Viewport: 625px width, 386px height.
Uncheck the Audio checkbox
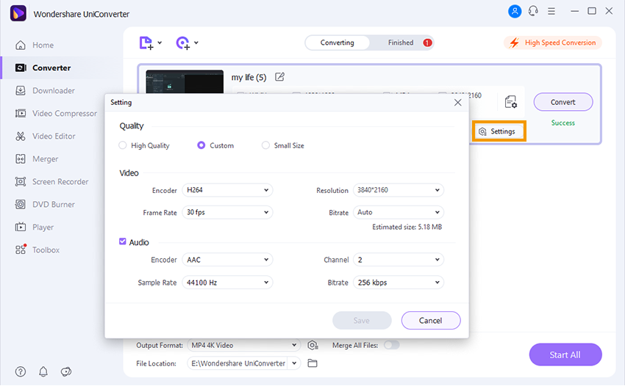click(123, 241)
